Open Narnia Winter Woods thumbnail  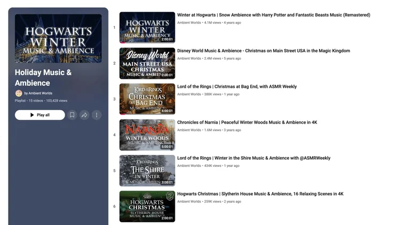point(148,135)
